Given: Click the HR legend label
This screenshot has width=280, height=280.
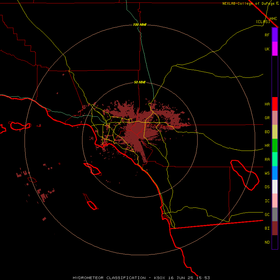Looking at the screenshot, I should pos(267,146).
